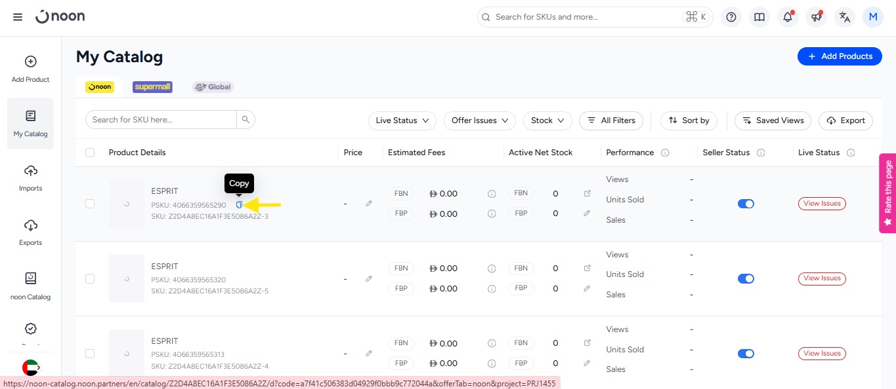Click the copy icon beside PSKU 4066359565290
Screen dimensions: 896x389
[x=239, y=205]
